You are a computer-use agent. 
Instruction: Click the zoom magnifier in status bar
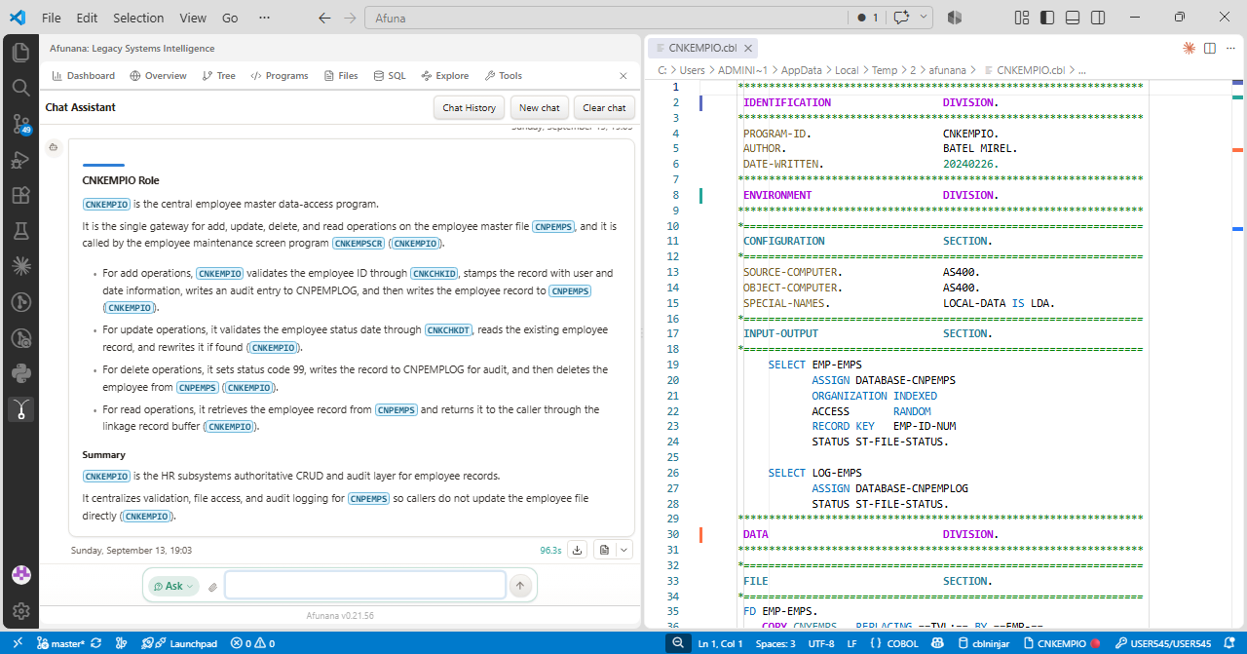point(678,643)
